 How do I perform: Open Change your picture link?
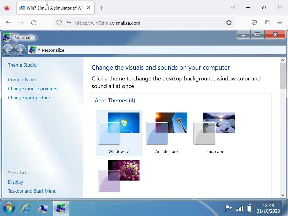pos(29,98)
